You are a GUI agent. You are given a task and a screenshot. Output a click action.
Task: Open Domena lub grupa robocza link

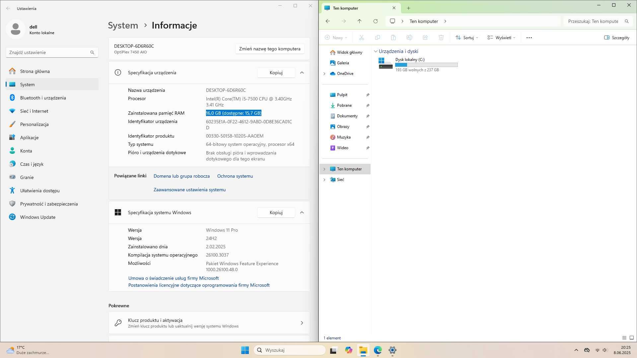(x=181, y=176)
